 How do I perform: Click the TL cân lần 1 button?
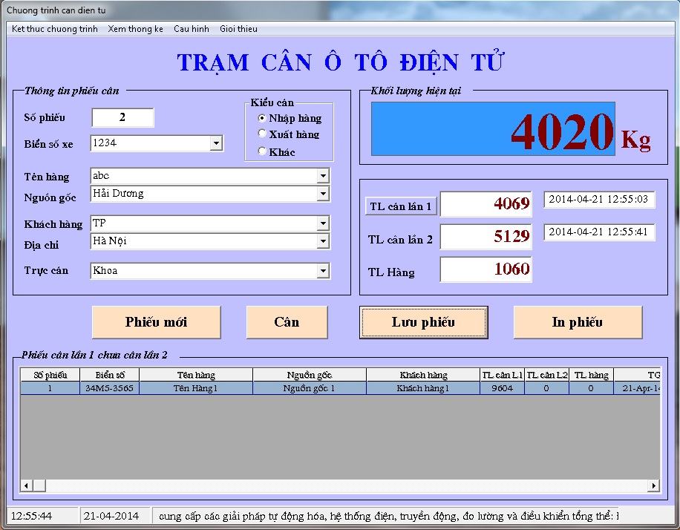401,206
